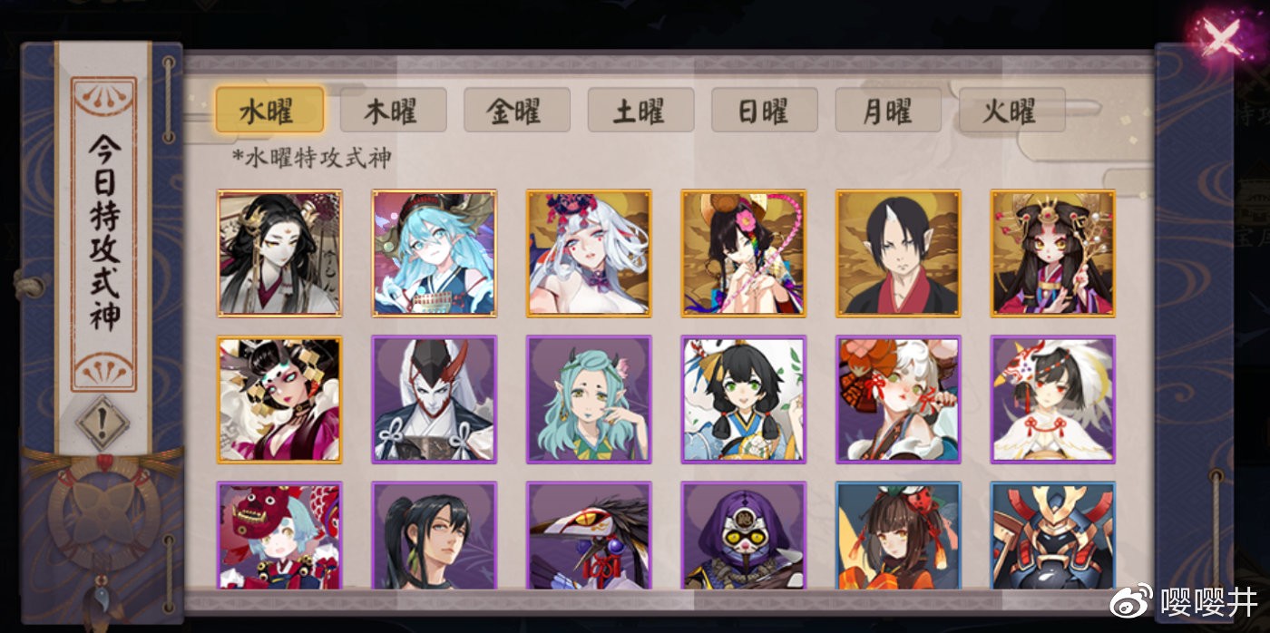Close the panel with the X icon

pyautogui.click(x=1222, y=38)
